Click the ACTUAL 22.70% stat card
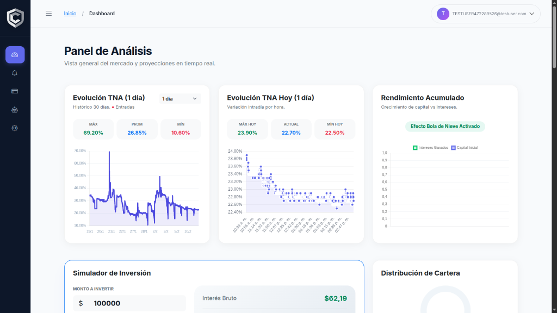This screenshot has height=313, width=557. point(291,128)
